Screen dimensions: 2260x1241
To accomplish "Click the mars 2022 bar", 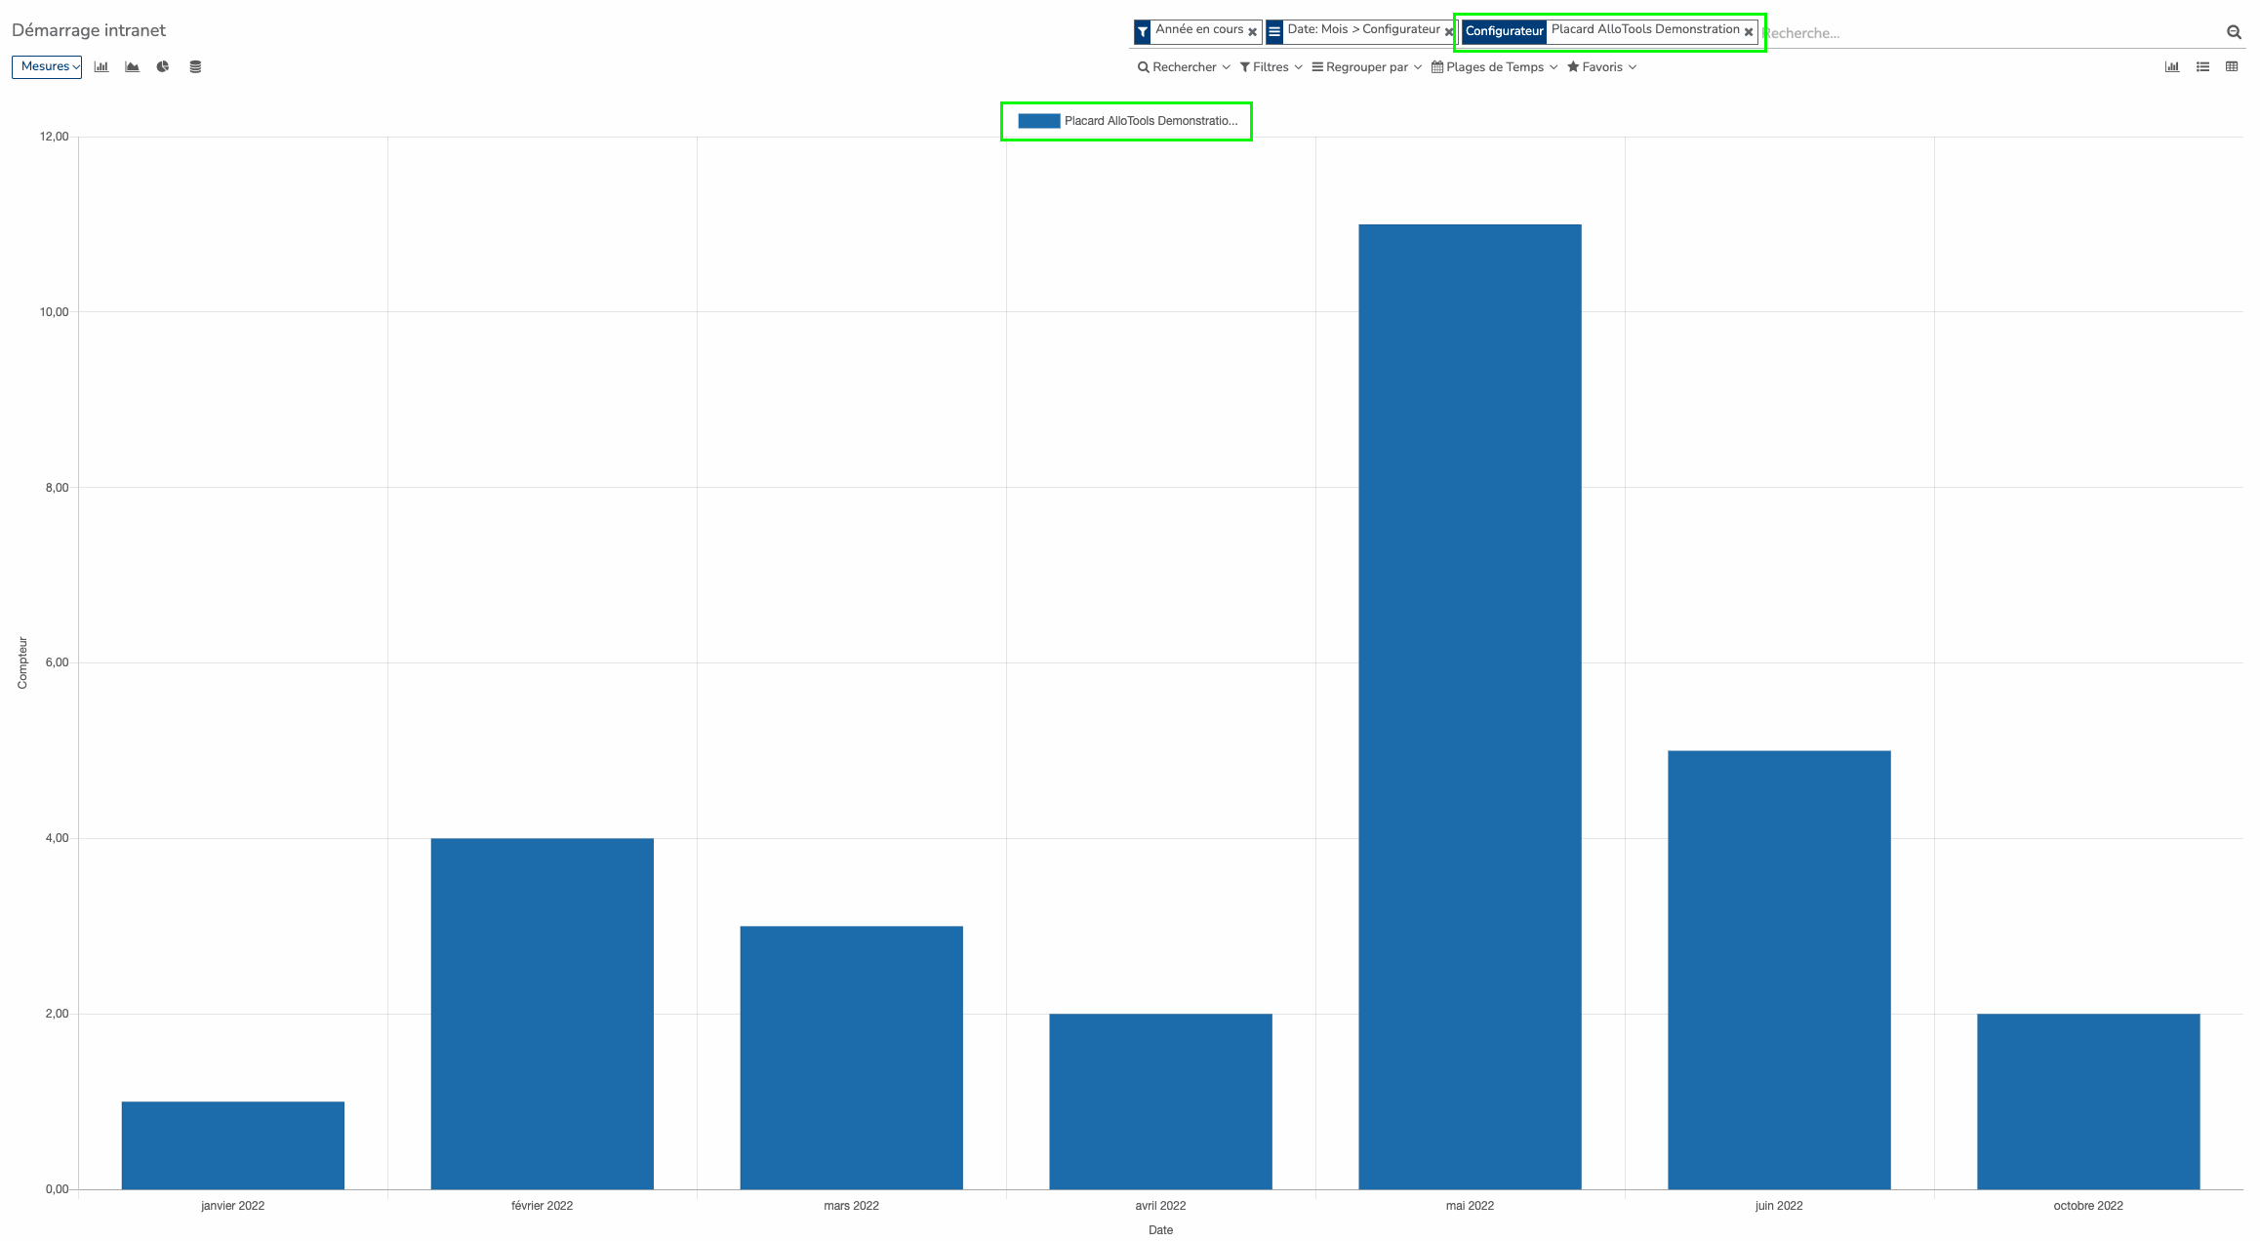I will point(852,1058).
